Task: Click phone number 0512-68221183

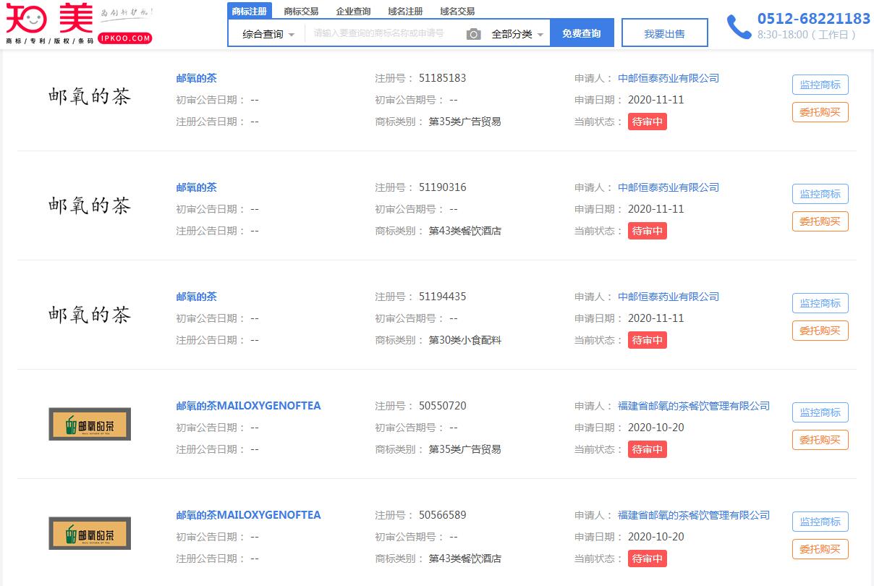Action: click(814, 19)
